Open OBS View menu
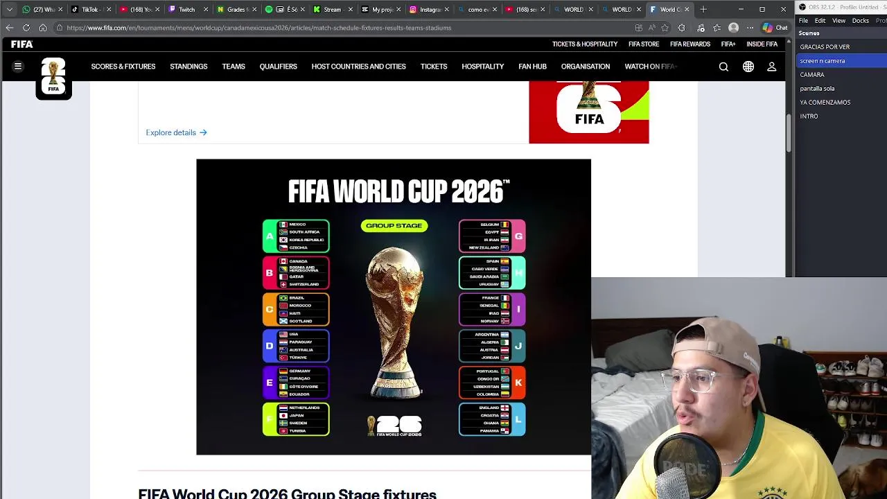887x499 pixels. tap(838, 21)
